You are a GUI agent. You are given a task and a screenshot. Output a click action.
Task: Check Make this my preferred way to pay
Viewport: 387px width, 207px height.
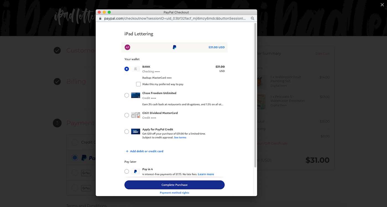click(138, 84)
